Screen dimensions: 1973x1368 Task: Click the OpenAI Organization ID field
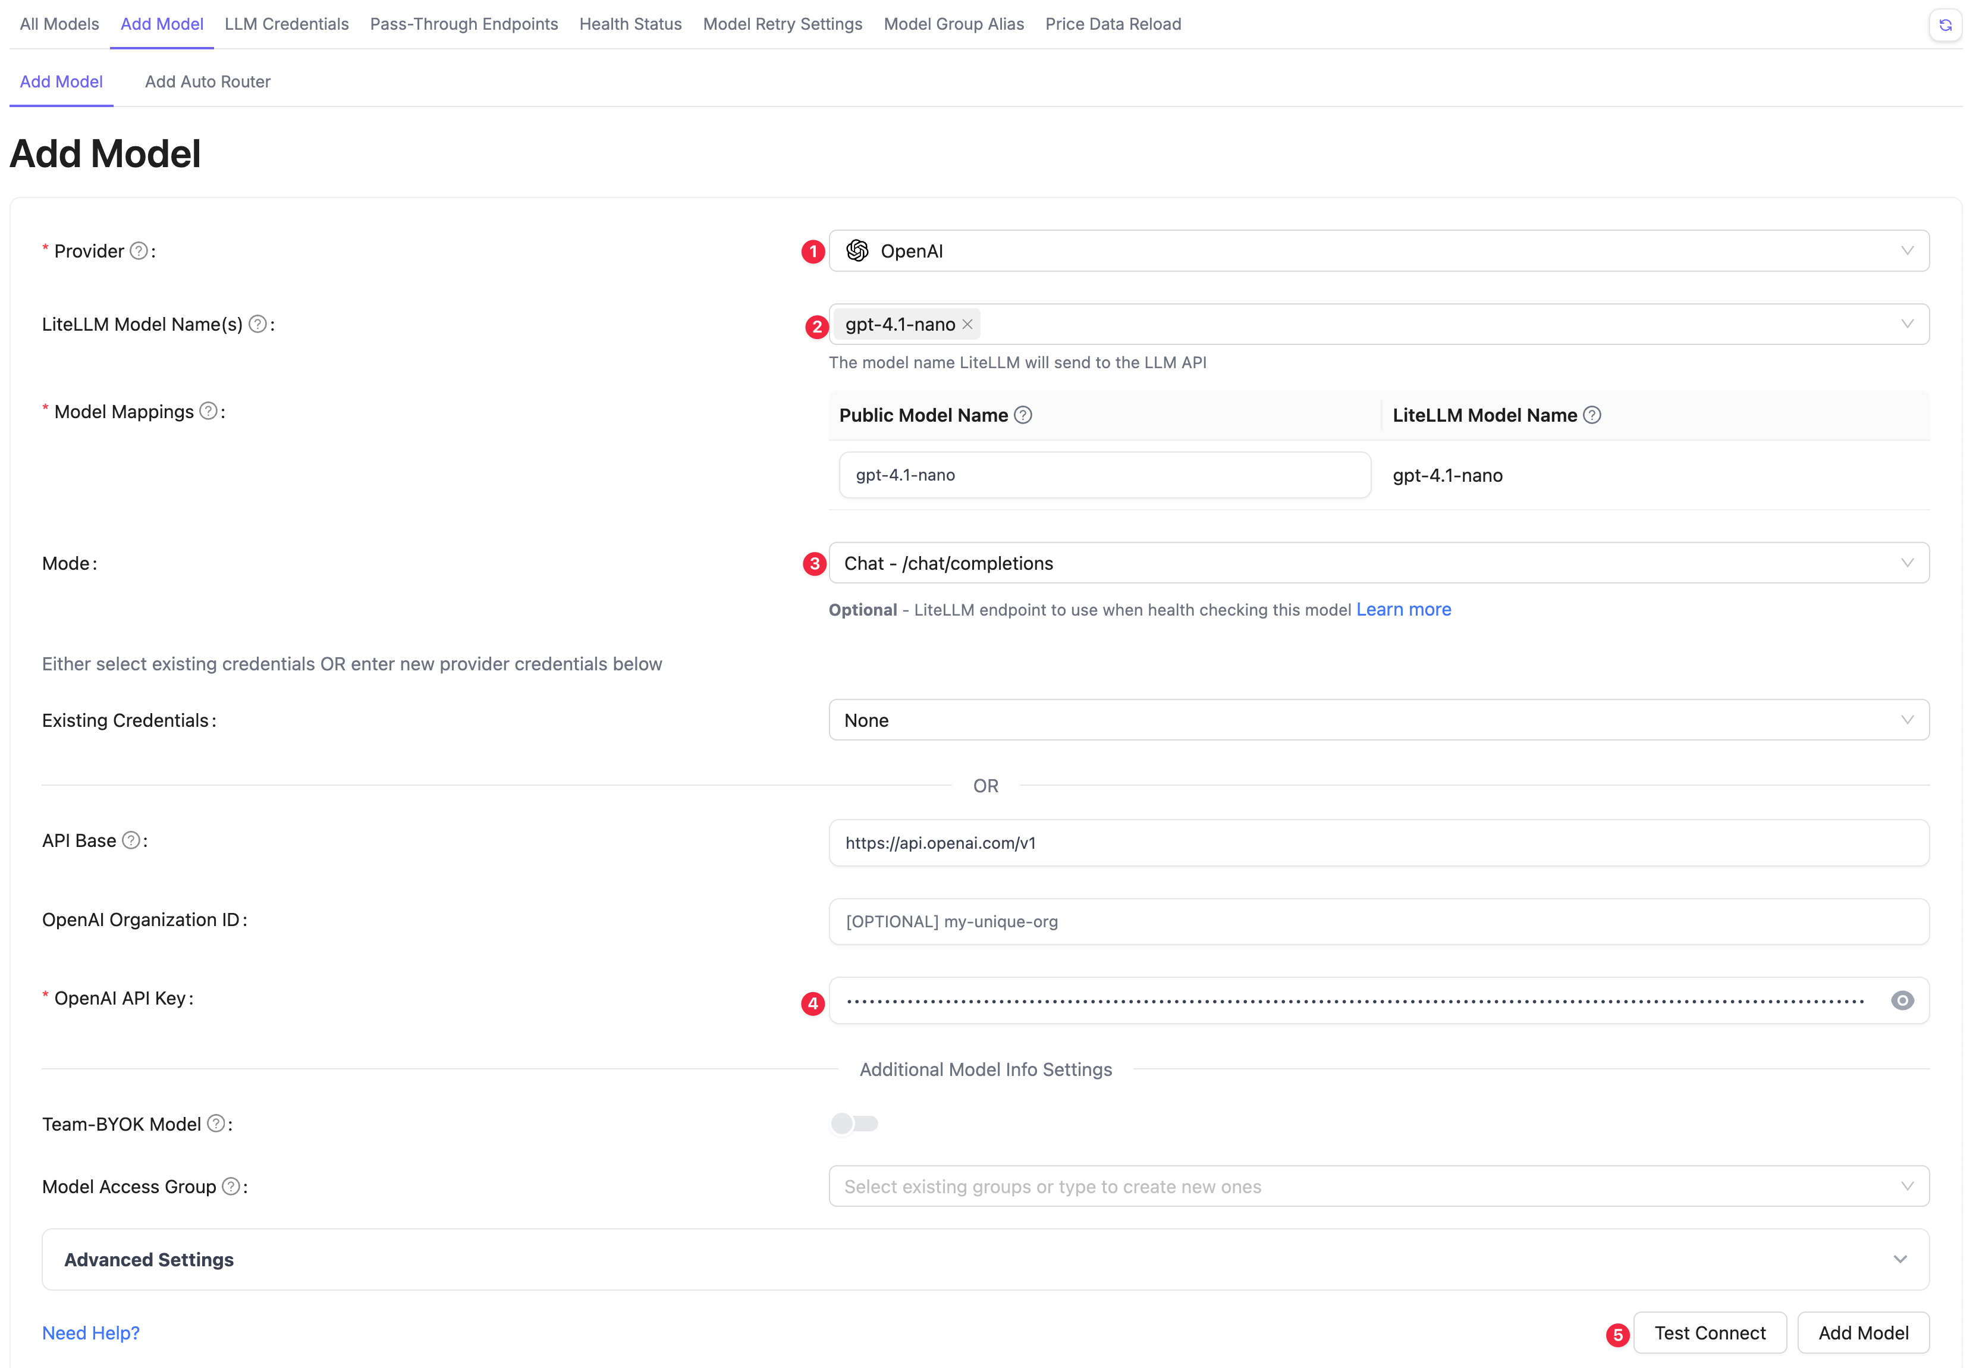[1378, 921]
